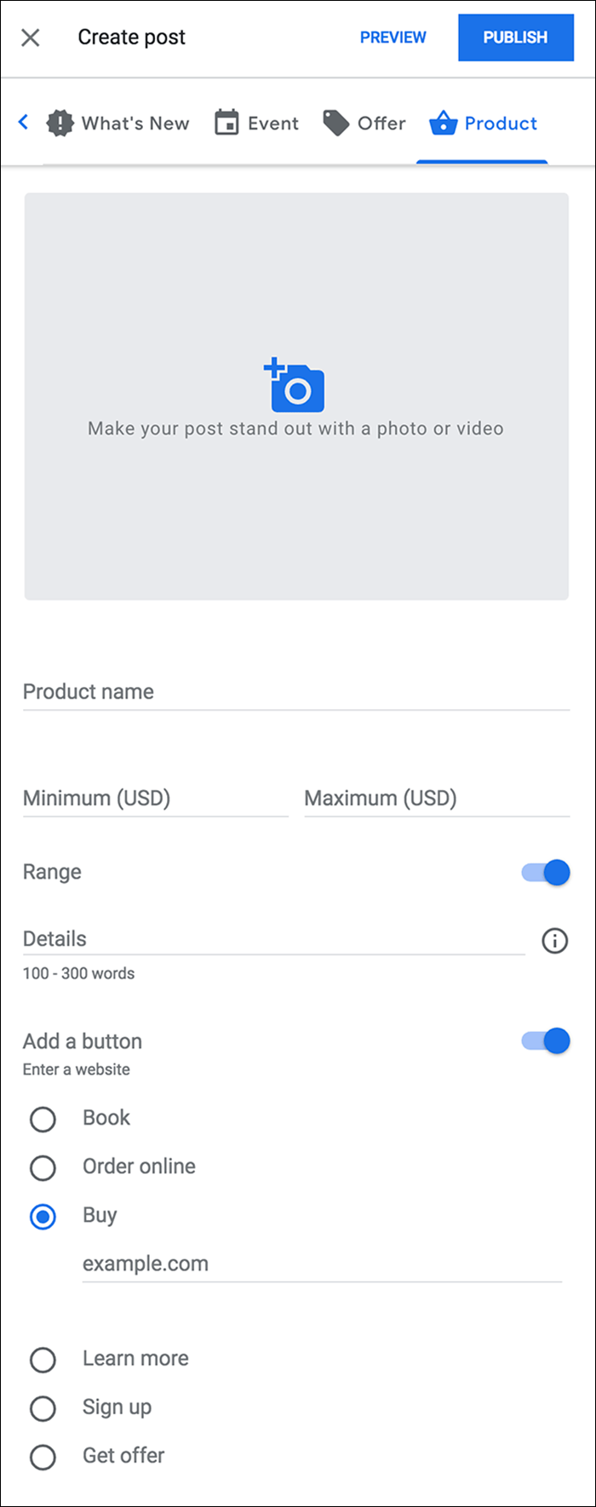The image size is (596, 1507).
Task: Click the Product name input field
Action: click(296, 692)
